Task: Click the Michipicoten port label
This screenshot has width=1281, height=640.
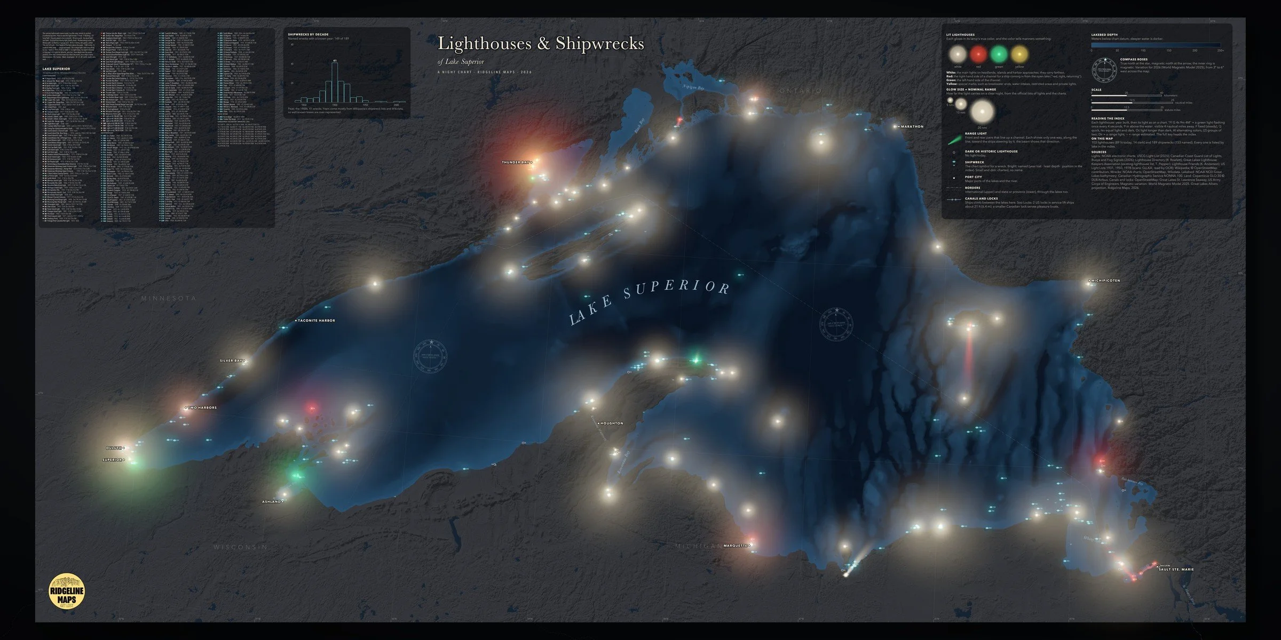Action: [x=1106, y=281]
